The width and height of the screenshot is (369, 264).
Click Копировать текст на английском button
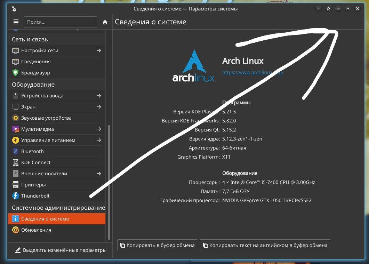coord(265,245)
